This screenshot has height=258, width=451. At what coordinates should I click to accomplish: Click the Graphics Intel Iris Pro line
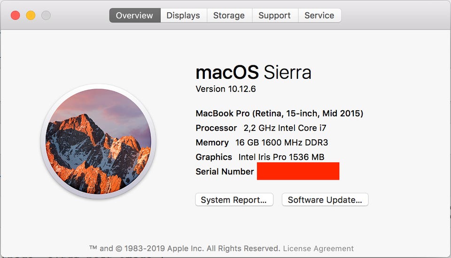[x=260, y=157]
